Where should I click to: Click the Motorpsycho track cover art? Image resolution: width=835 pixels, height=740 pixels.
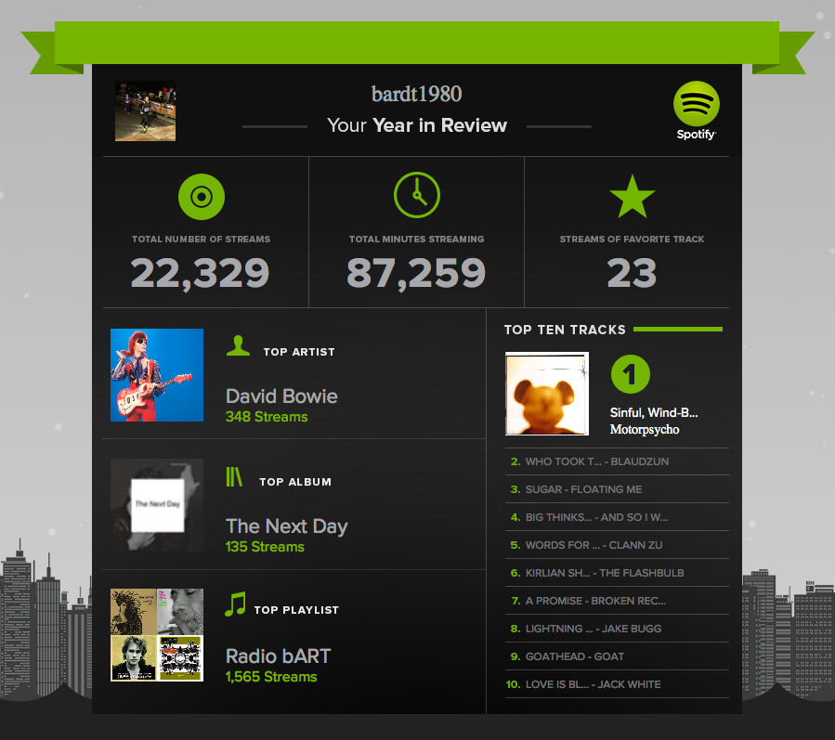(x=546, y=394)
